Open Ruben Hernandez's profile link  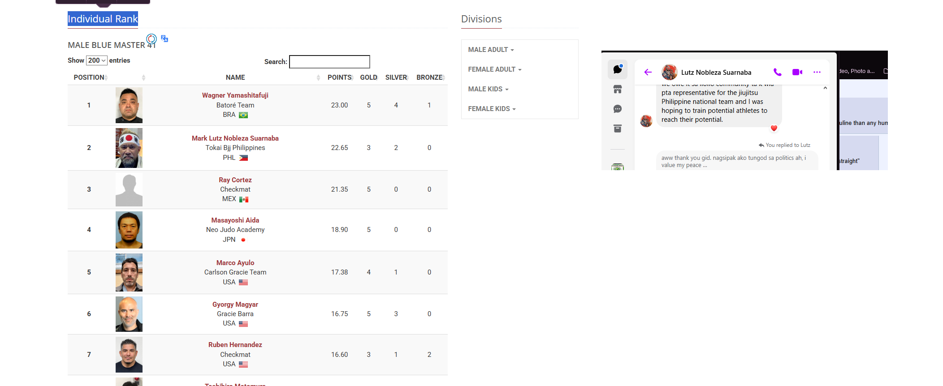235,345
